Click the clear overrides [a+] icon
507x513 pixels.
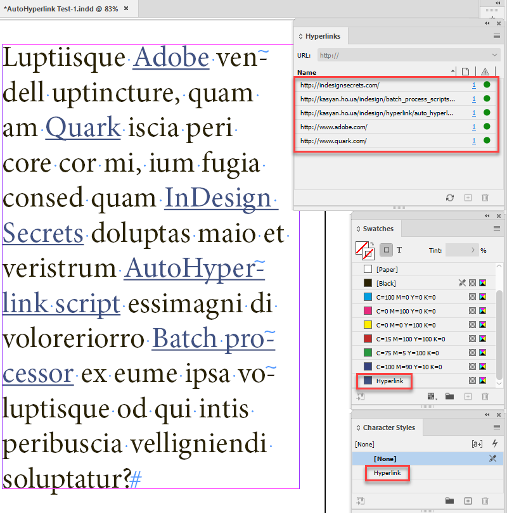coord(477,444)
